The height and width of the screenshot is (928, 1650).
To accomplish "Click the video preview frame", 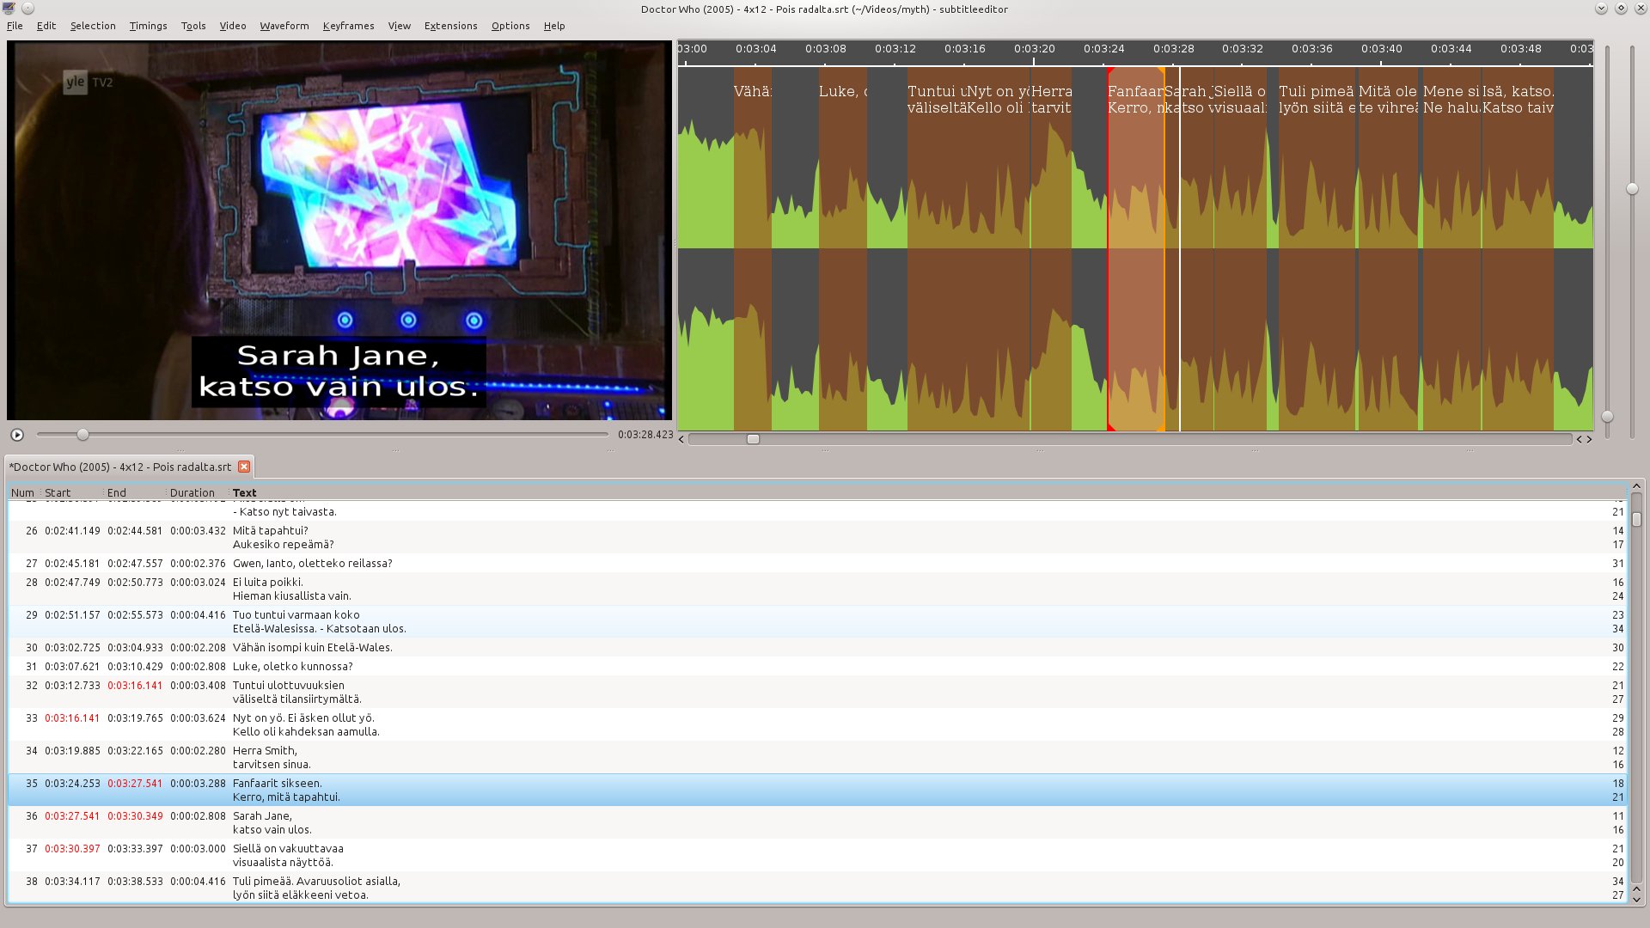I will tap(339, 230).
